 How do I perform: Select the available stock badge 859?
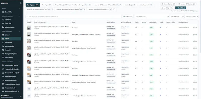[152, 89]
